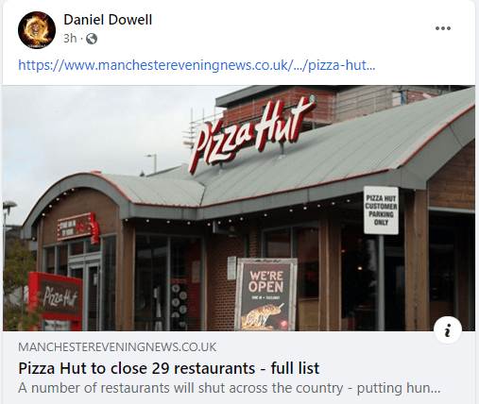Screen dimensions: 479x404
Task: Open the Daniel Dowell profile name link
Action: [108, 20]
